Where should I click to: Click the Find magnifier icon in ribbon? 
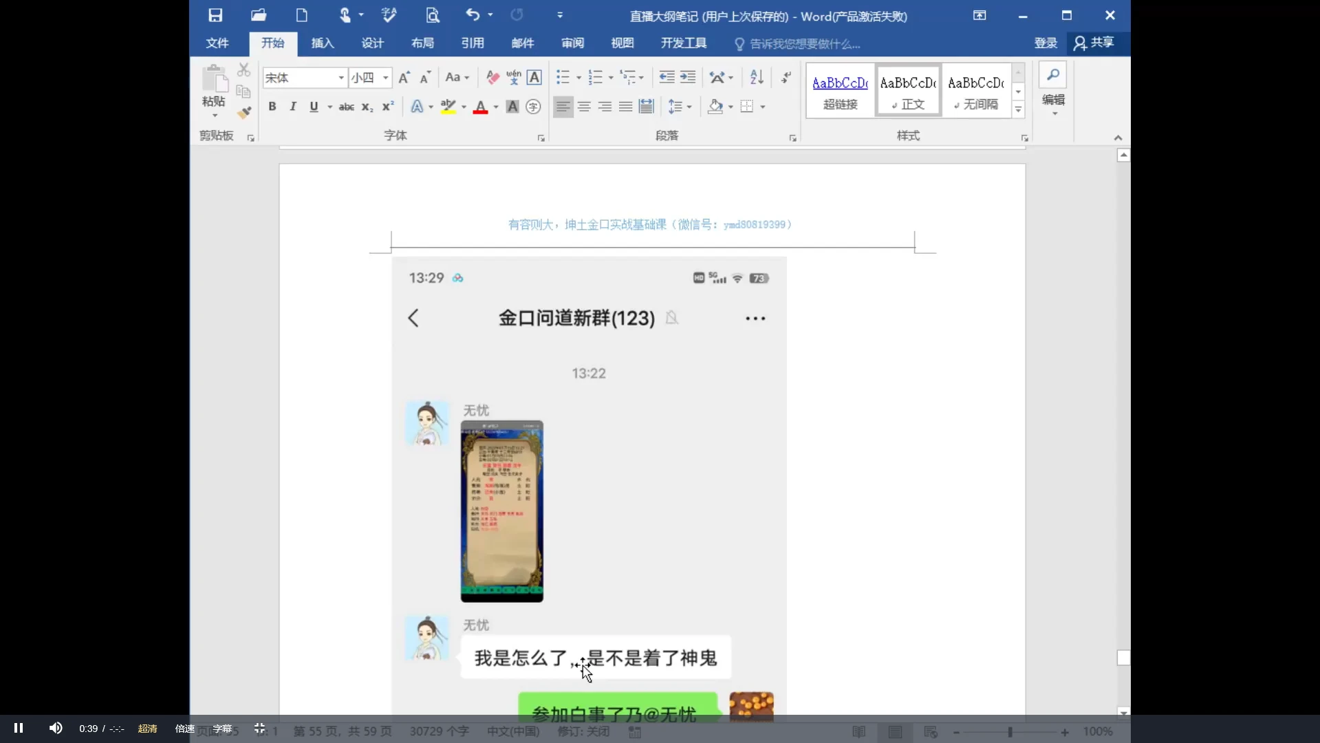coord(1052,75)
